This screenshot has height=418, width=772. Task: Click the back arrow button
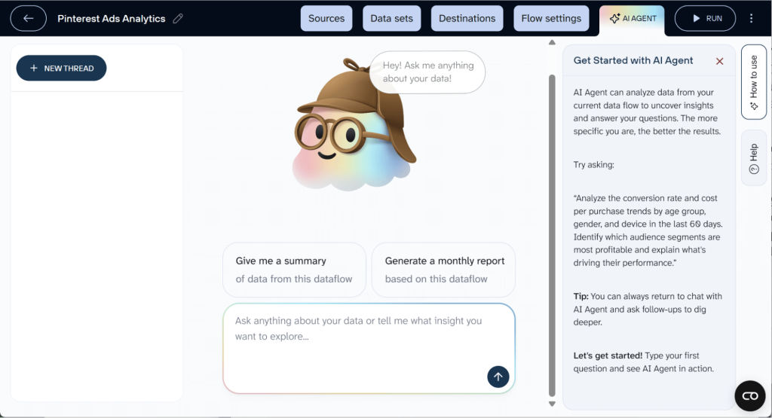click(x=29, y=19)
